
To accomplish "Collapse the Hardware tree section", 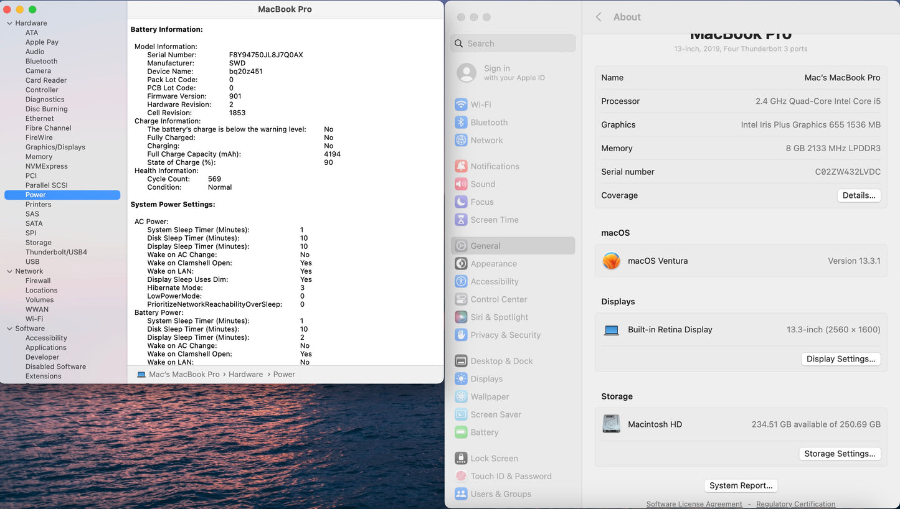I will tap(9, 23).
